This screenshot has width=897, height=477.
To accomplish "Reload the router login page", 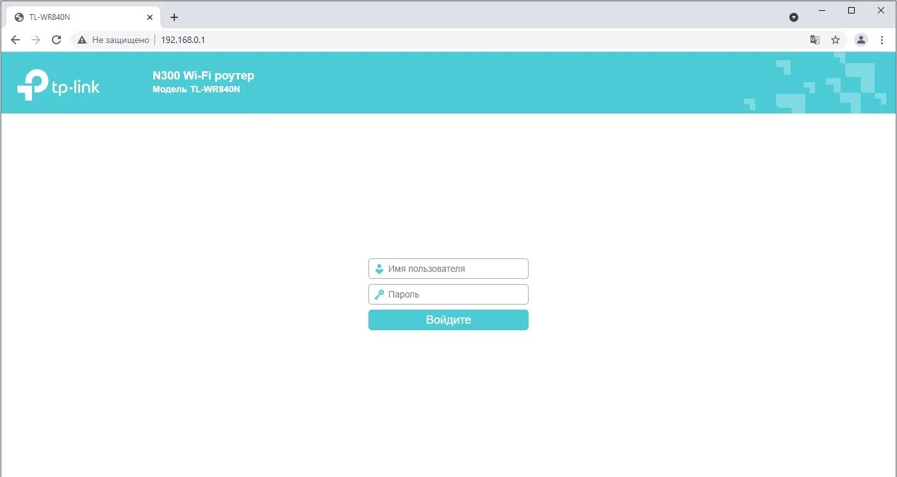I will 56,40.
